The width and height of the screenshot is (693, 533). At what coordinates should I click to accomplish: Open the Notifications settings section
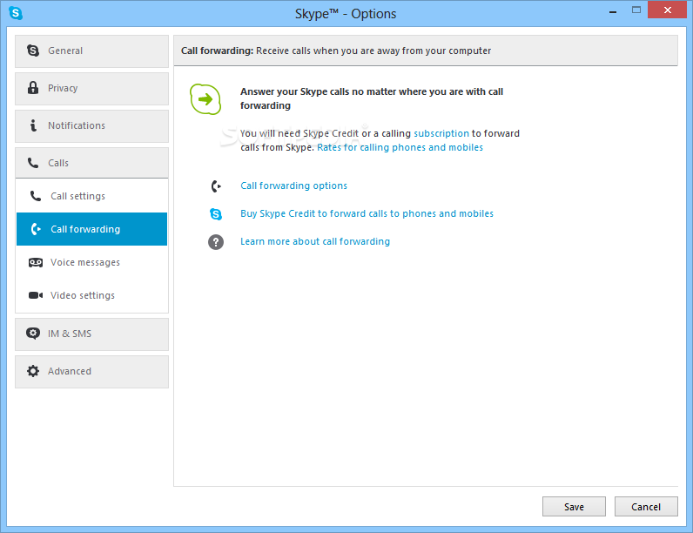92,126
